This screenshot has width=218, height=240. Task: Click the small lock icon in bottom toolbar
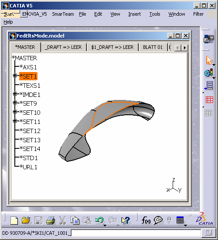tap(169, 220)
